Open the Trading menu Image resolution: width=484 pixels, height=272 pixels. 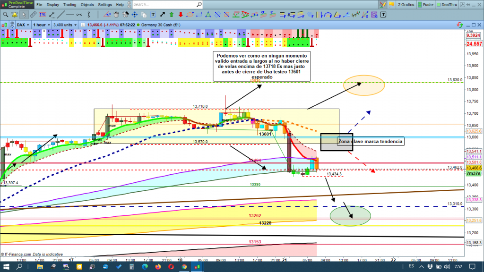69,4
